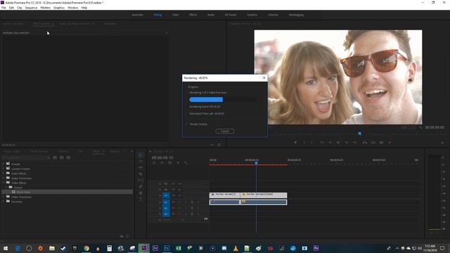Expand the Presets folder

point(4,164)
